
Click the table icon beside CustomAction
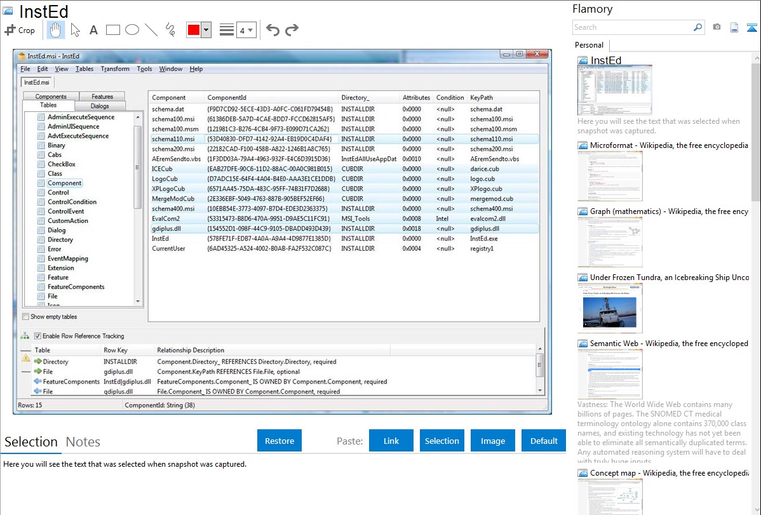41,221
